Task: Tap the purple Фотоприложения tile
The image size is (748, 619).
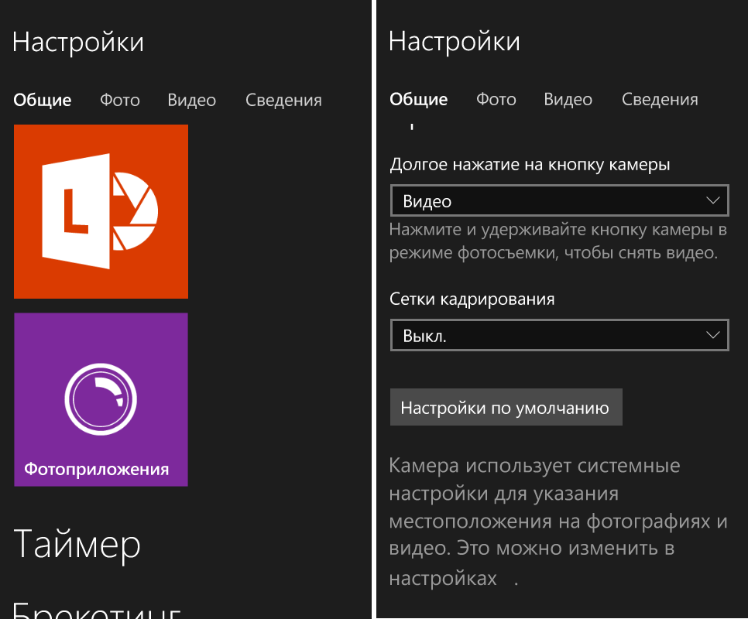Action: click(101, 399)
